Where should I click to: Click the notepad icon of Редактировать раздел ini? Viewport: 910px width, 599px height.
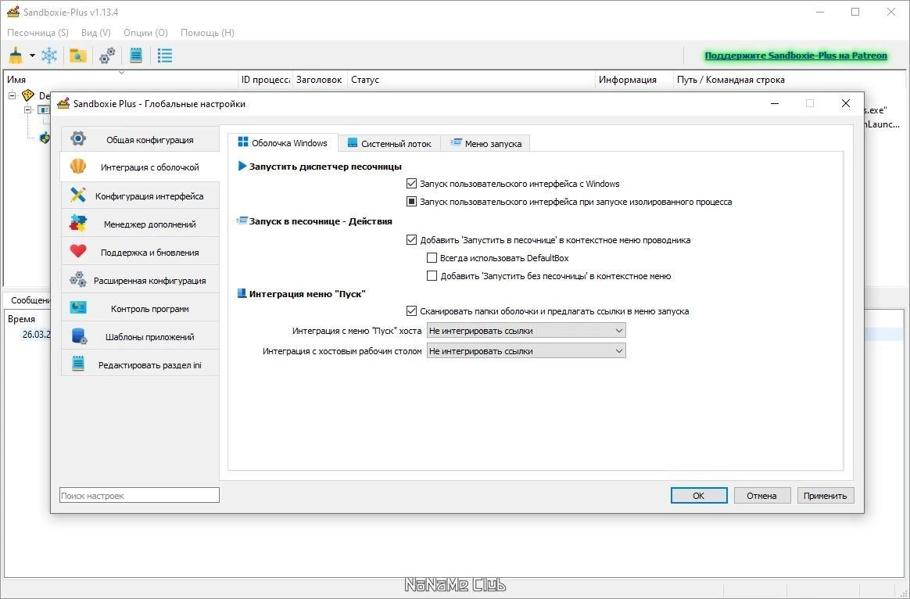[x=78, y=364]
